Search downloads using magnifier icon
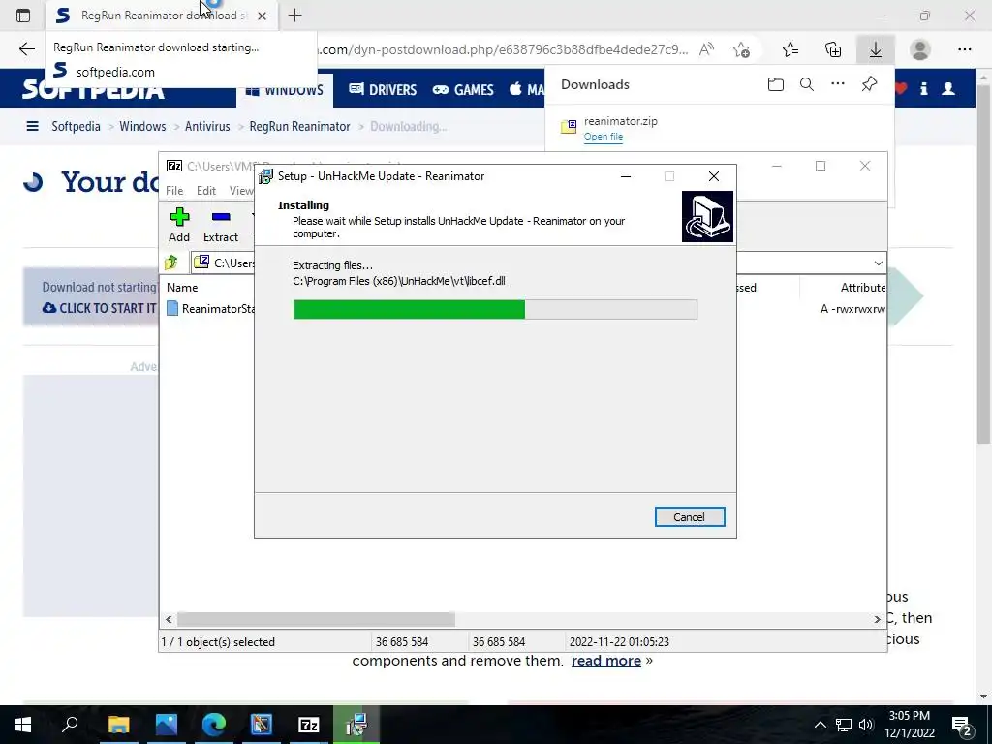This screenshot has width=992, height=744. (807, 84)
